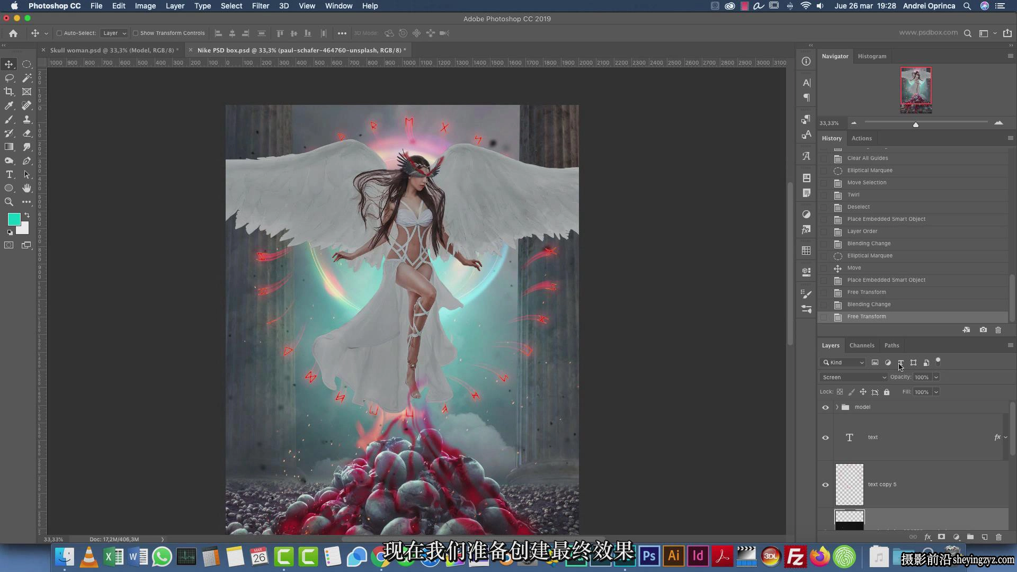Screen dimensions: 1017x572
Task: Switch to the Channels tab
Action: (x=862, y=345)
